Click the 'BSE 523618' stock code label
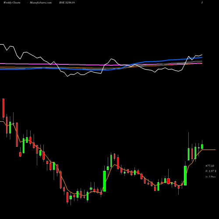219x219 pixels. 67,3
